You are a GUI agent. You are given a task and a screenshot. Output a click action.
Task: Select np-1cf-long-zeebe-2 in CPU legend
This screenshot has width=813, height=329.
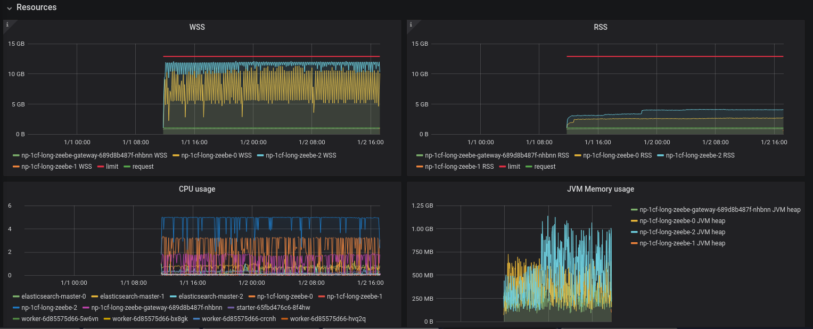pyautogui.click(x=49, y=308)
